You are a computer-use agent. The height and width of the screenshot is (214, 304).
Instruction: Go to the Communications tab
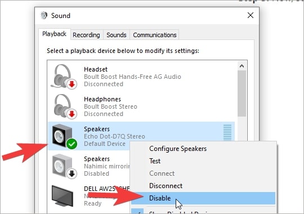[154, 35]
